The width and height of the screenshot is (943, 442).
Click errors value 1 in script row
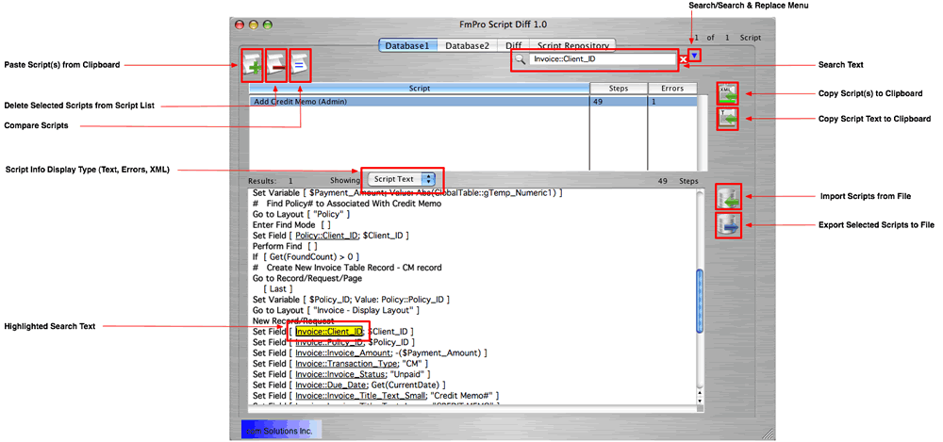point(653,102)
